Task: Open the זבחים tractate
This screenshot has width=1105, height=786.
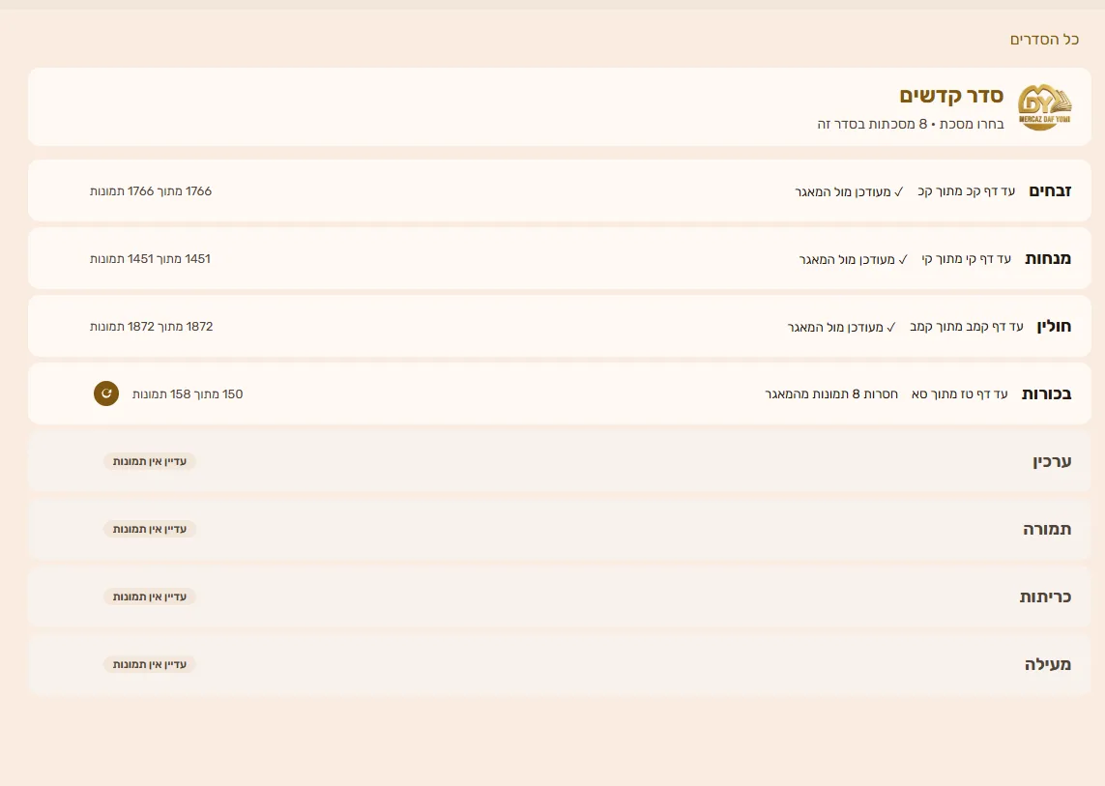Action: click(560, 191)
